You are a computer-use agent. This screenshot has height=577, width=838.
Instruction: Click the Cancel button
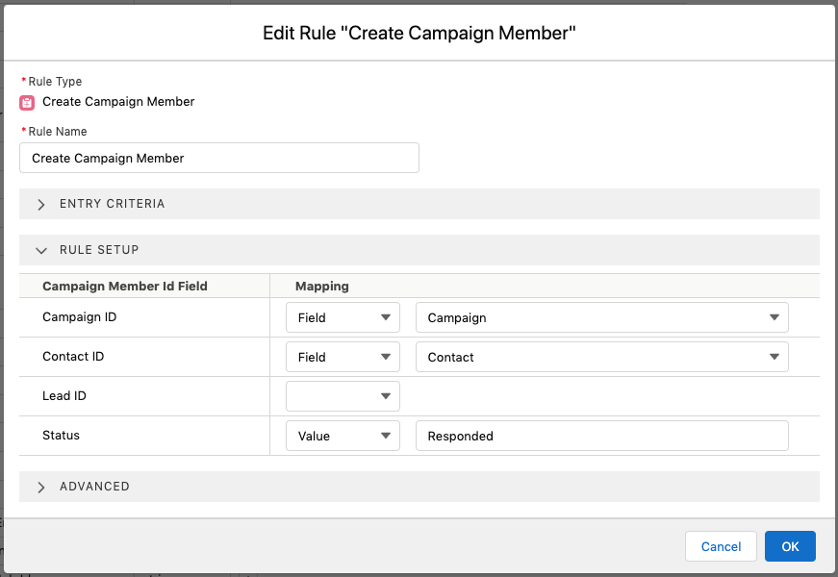point(721,546)
